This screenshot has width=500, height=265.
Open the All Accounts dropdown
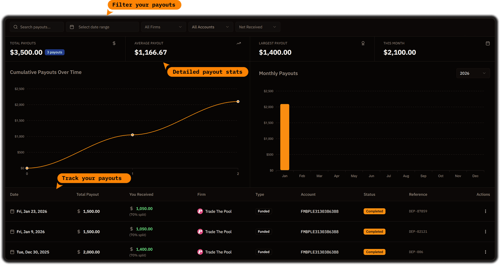[x=210, y=27]
